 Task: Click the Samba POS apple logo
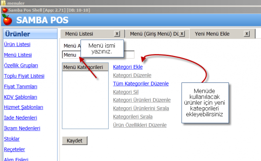(x=7, y=20)
